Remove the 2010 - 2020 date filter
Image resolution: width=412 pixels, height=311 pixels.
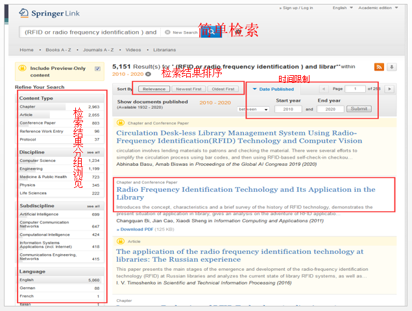coord(148,74)
